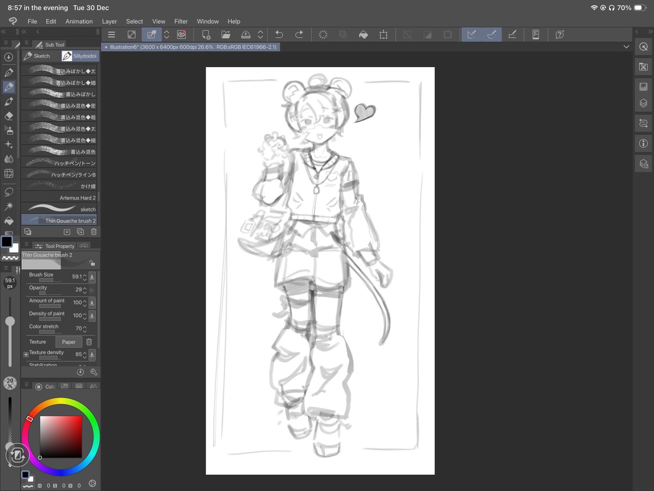Select the Auto select magic wand tool

pos(9,206)
